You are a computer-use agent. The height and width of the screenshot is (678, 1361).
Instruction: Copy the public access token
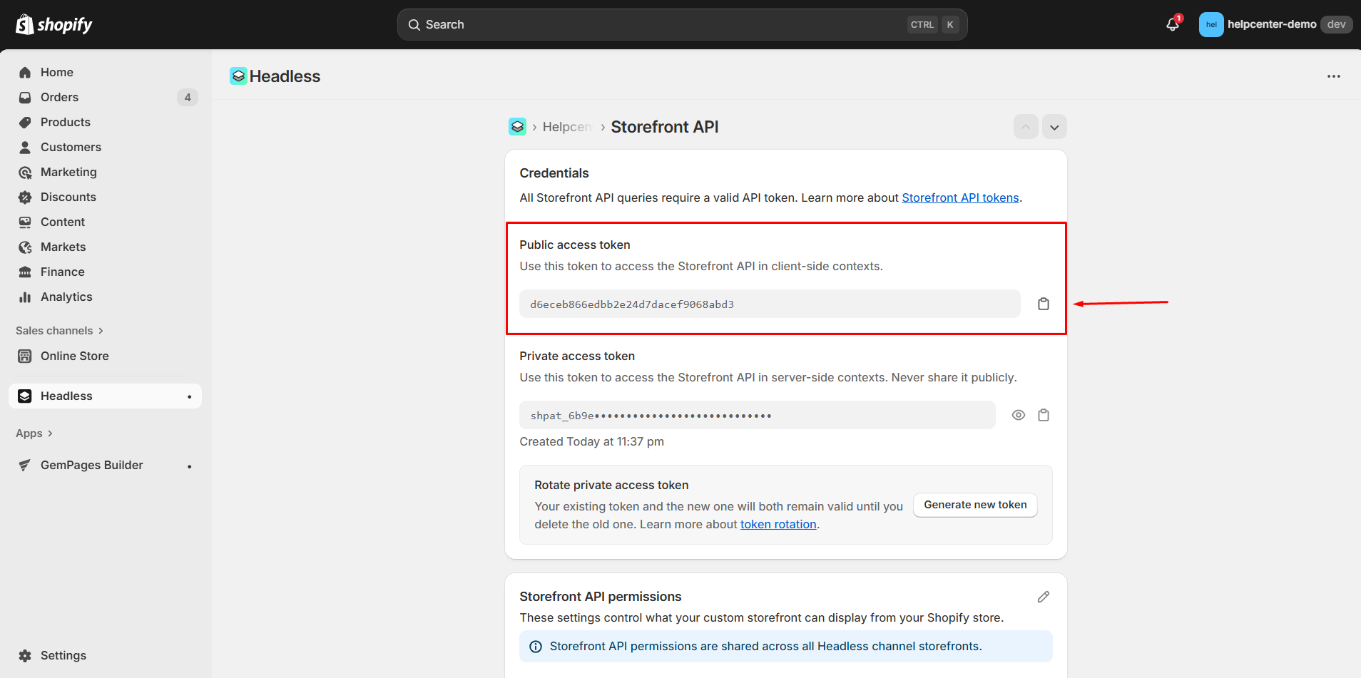(x=1043, y=304)
